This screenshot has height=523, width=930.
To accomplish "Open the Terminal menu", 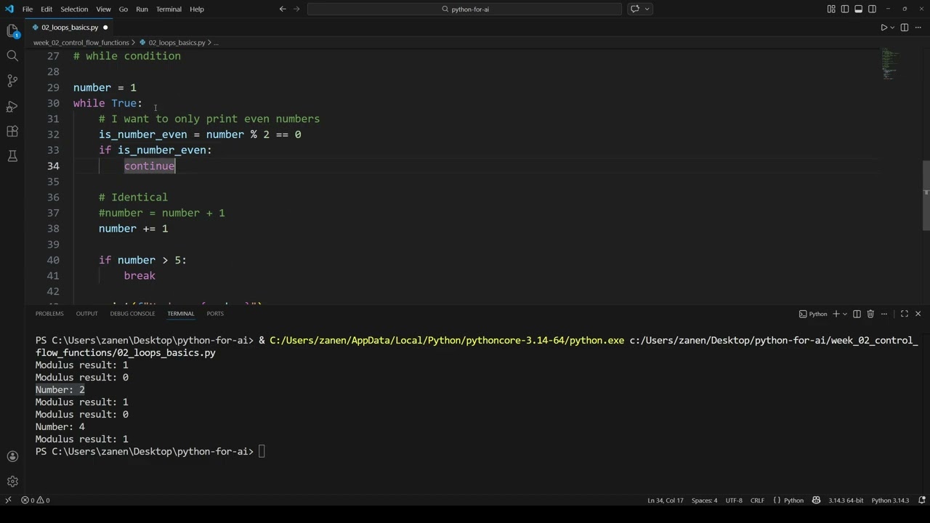I will pos(169,9).
